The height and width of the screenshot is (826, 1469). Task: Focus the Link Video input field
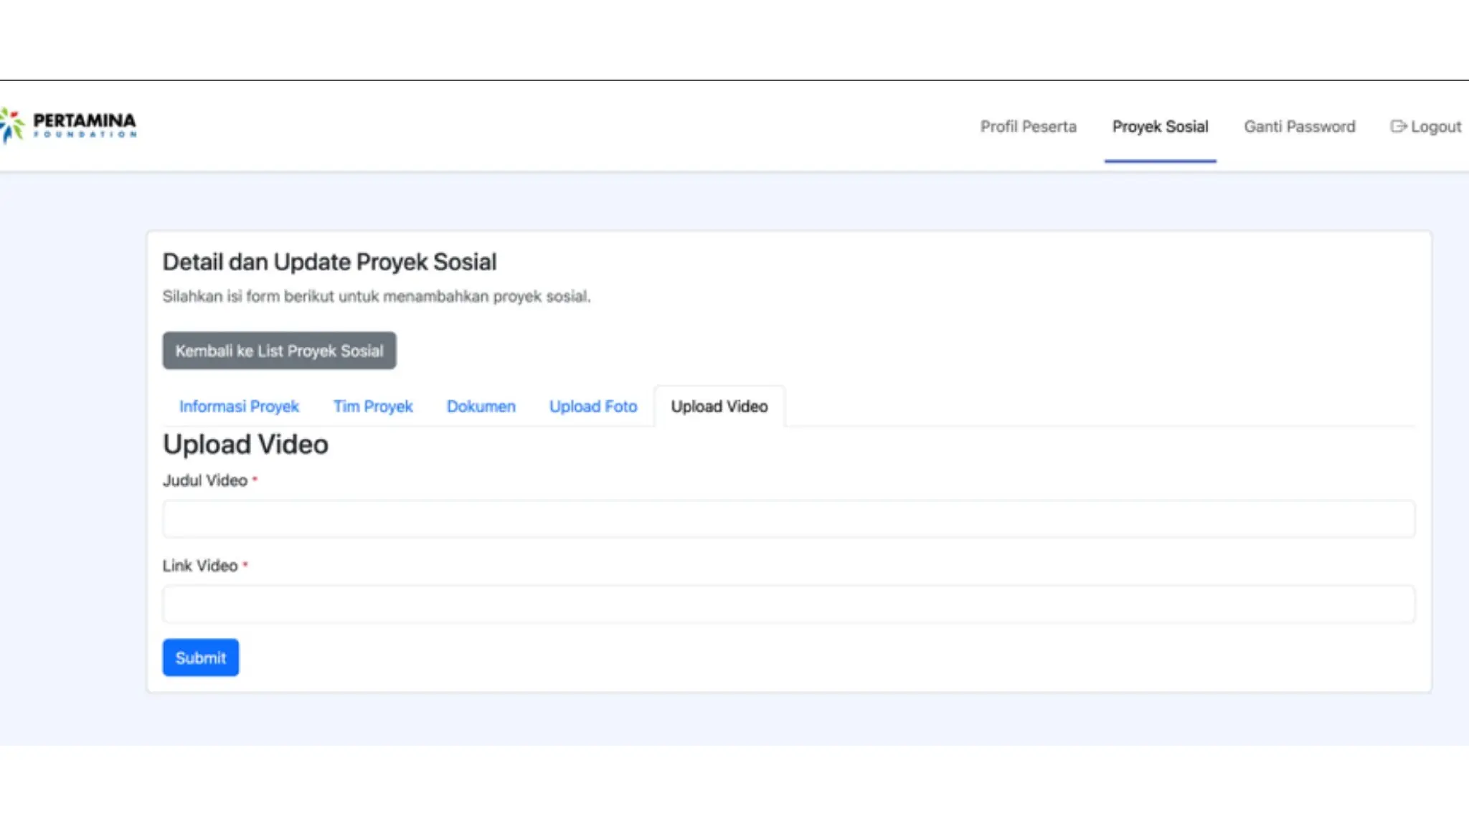click(788, 604)
